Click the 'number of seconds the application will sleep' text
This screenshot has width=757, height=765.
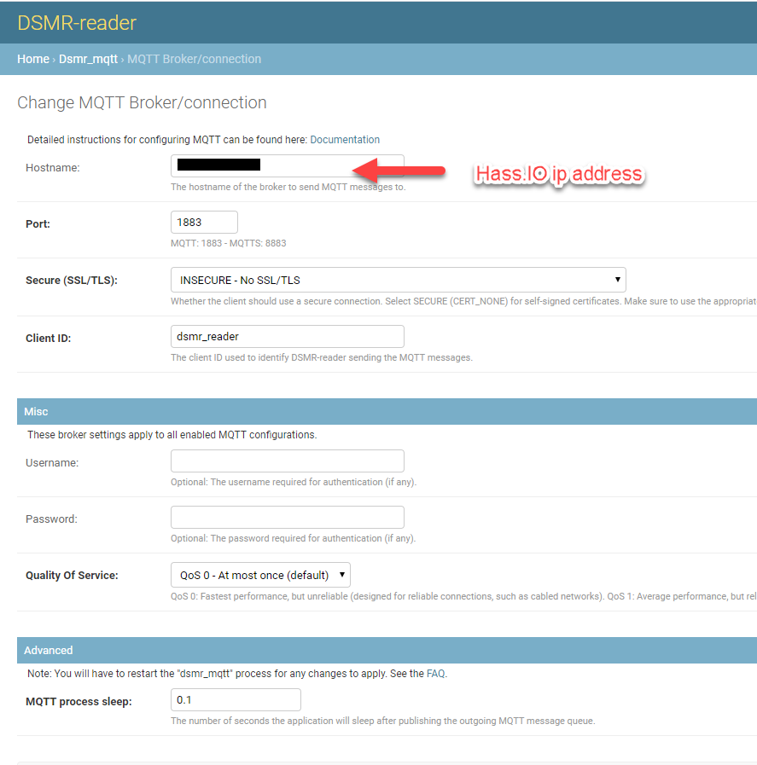[x=383, y=722]
